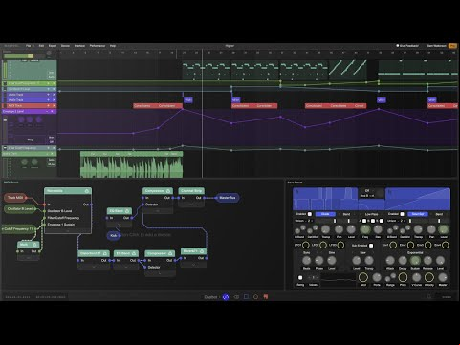Click the Oscillator B Level input node

20,209
